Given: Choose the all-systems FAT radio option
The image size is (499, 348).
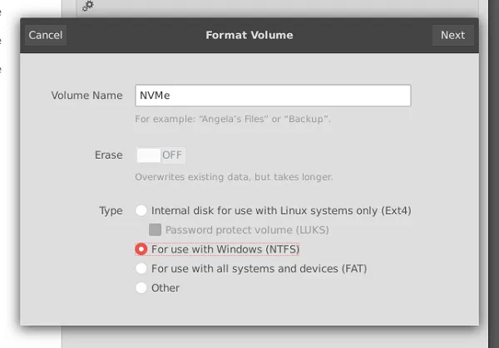Looking at the screenshot, I should (141, 269).
